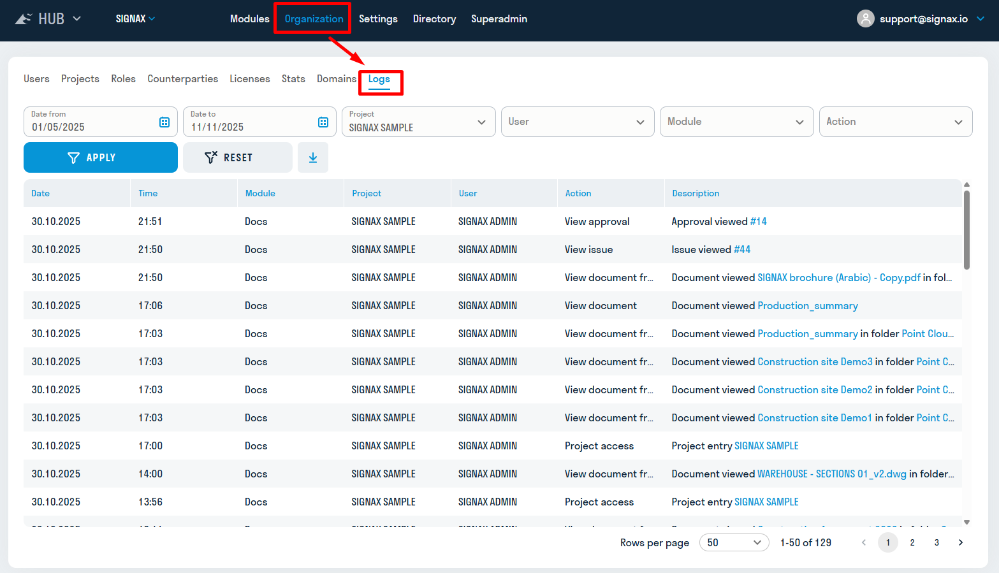999x573 pixels.
Task: Switch to the Stats tab
Action: click(293, 79)
